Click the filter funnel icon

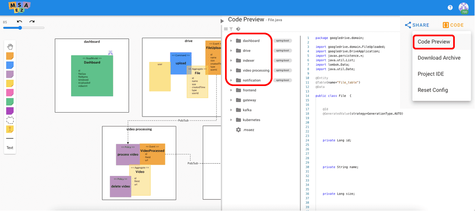coord(231,29)
